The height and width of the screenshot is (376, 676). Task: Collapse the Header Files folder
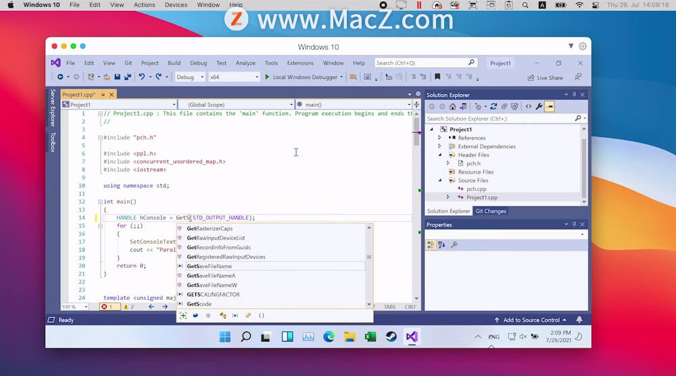point(440,155)
